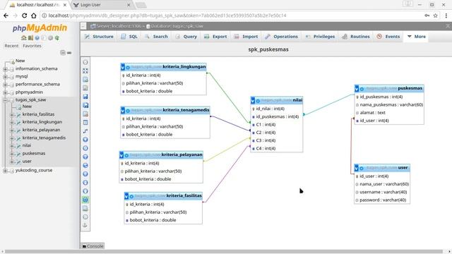Switch to the Operations tab
This screenshot has height=254, width=452.
(281, 37)
